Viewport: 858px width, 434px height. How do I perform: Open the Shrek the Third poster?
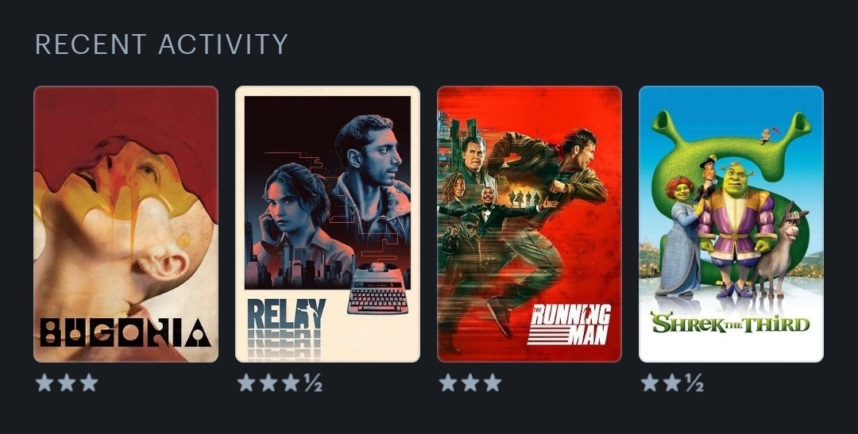731,224
